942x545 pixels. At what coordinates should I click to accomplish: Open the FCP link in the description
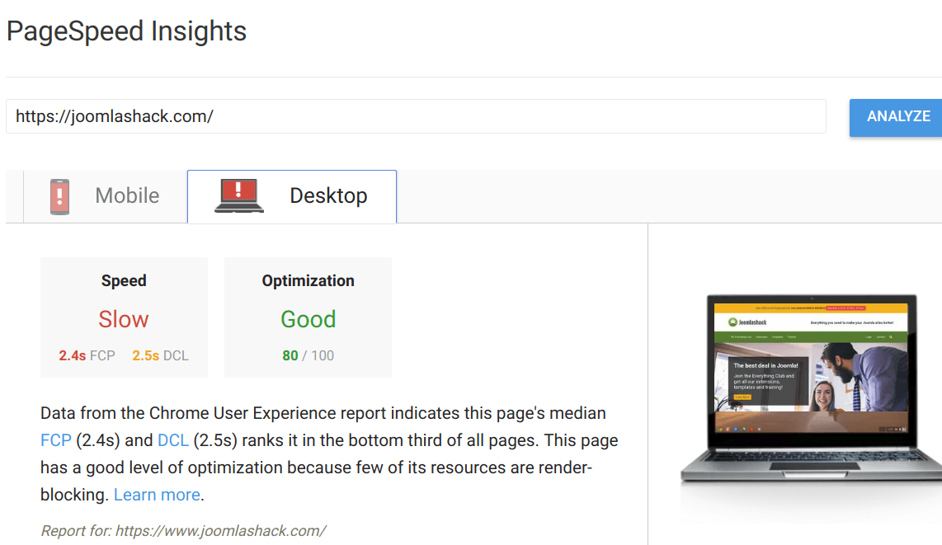pyautogui.click(x=56, y=440)
